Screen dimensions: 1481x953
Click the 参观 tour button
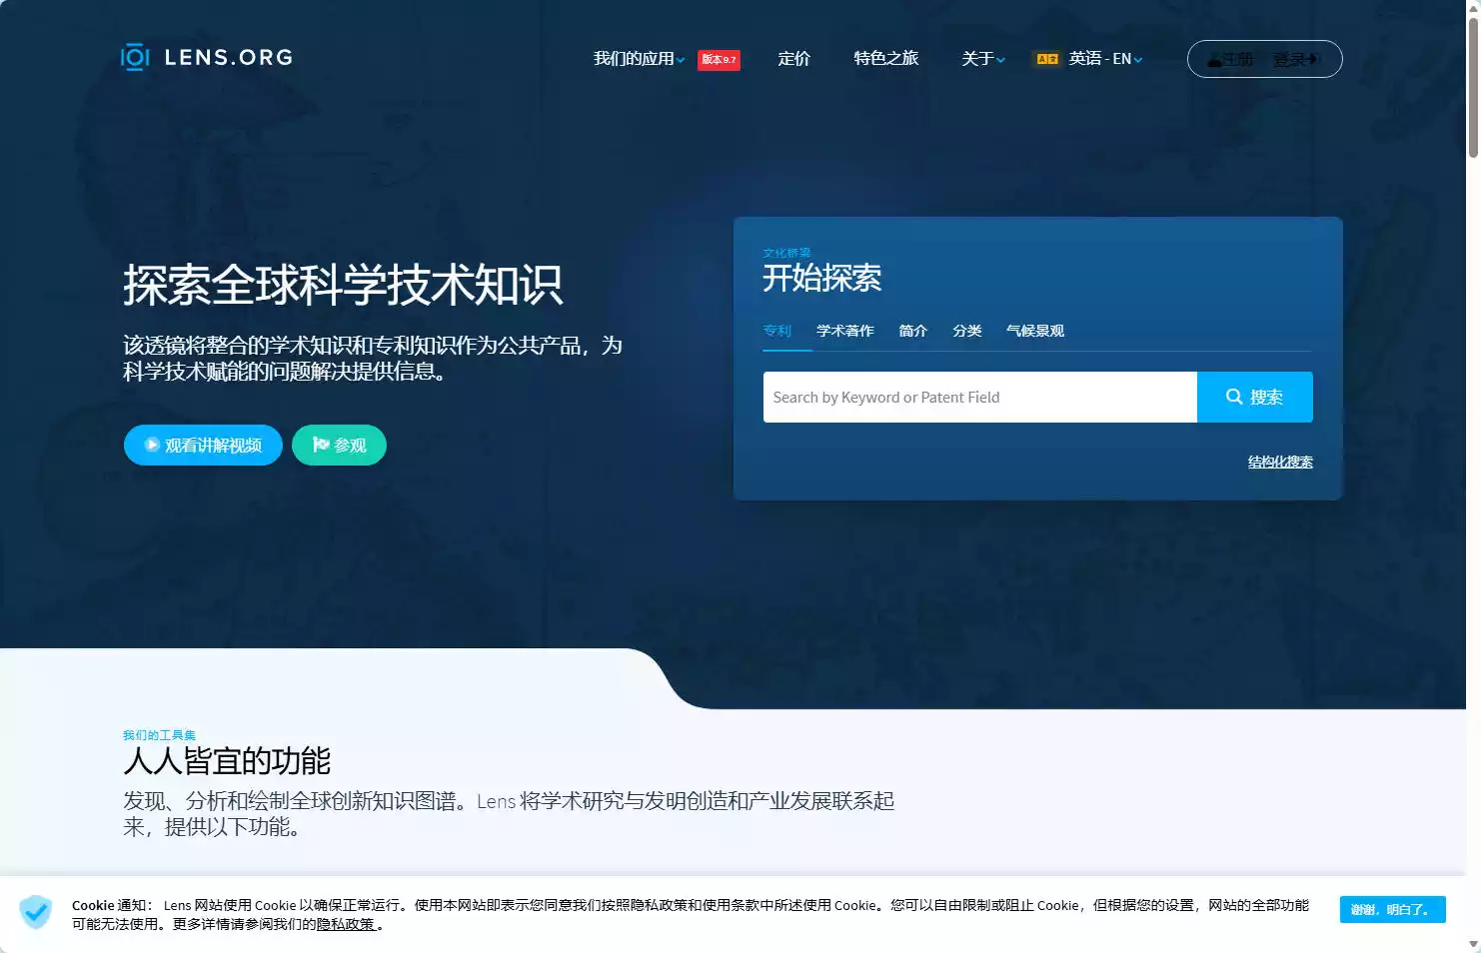coord(339,445)
